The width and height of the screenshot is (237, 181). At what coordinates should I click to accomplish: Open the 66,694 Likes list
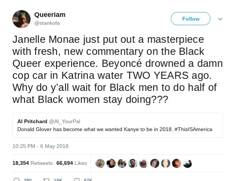click(72, 163)
